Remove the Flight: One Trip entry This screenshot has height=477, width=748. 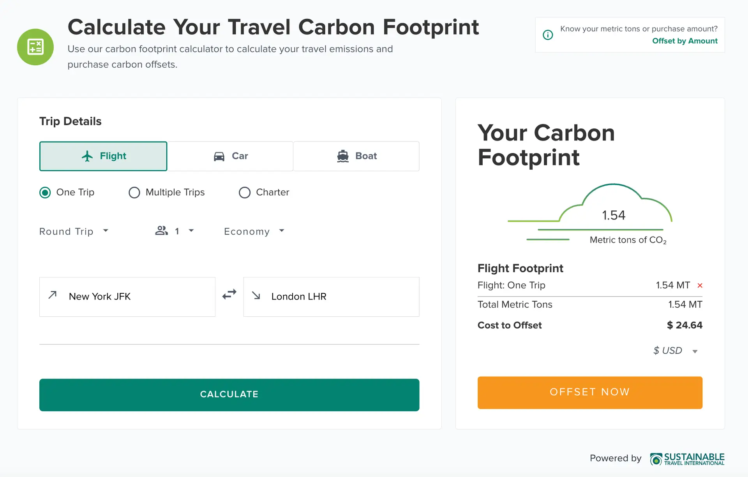click(x=700, y=286)
